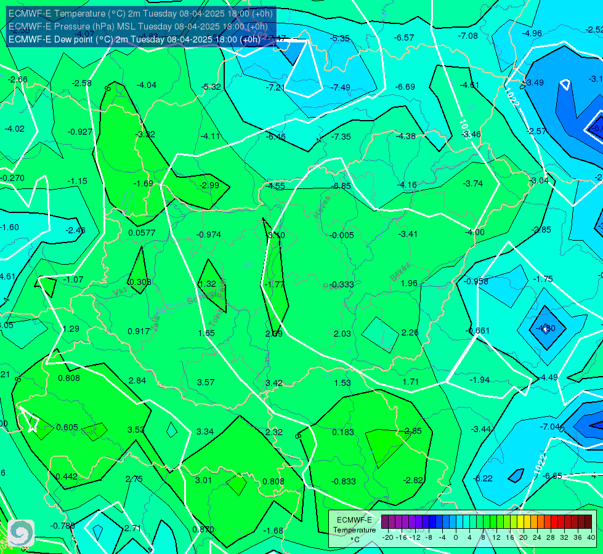The image size is (603, 554).
Task: Click the dew point value -0.958
Action: pyautogui.click(x=476, y=281)
